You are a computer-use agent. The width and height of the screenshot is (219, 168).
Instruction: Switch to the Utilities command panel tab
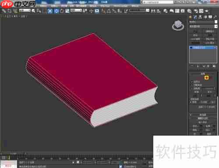pos(215,17)
